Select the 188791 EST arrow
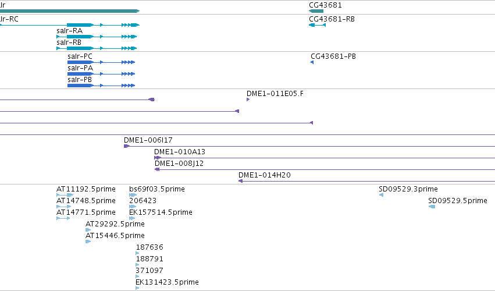This screenshot has width=495, height=291. click(x=137, y=265)
